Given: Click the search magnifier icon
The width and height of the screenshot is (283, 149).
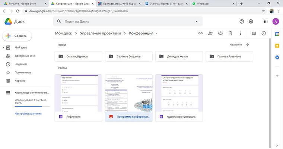Looking at the screenshot, I should tap(59, 21).
